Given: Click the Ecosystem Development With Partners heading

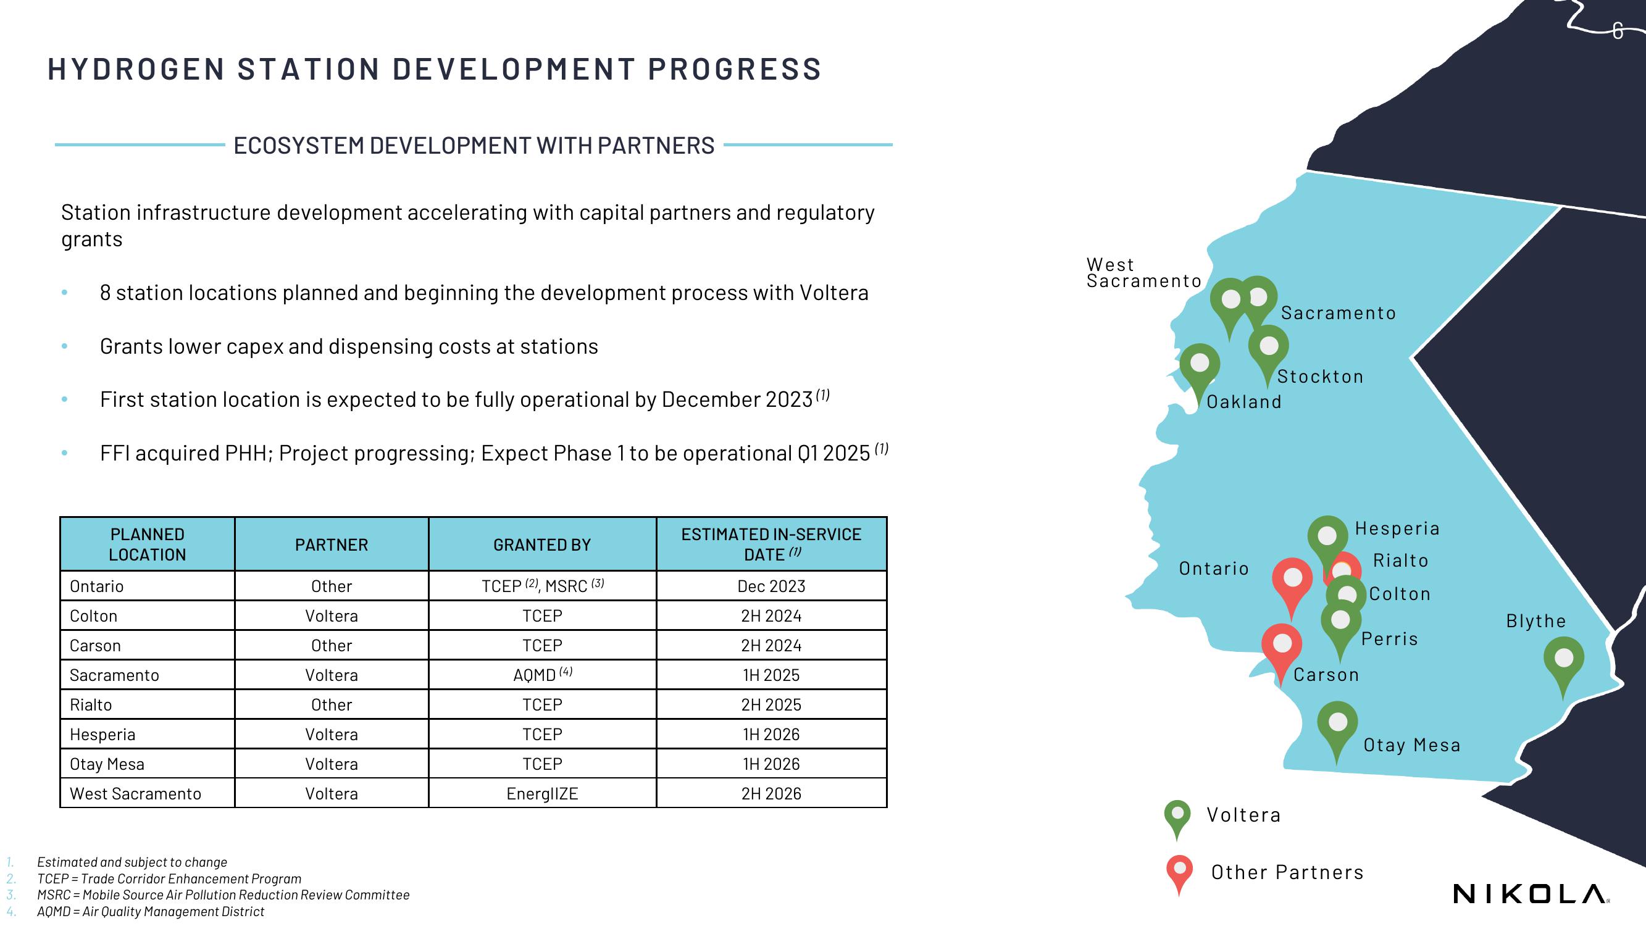Looking at the screenshot, I should [x=474, y=145].
